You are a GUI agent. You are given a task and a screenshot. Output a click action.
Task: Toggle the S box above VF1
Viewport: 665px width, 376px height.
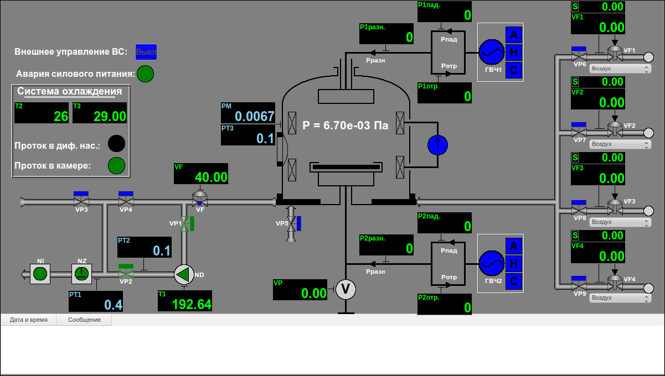[x=575, y=7]
